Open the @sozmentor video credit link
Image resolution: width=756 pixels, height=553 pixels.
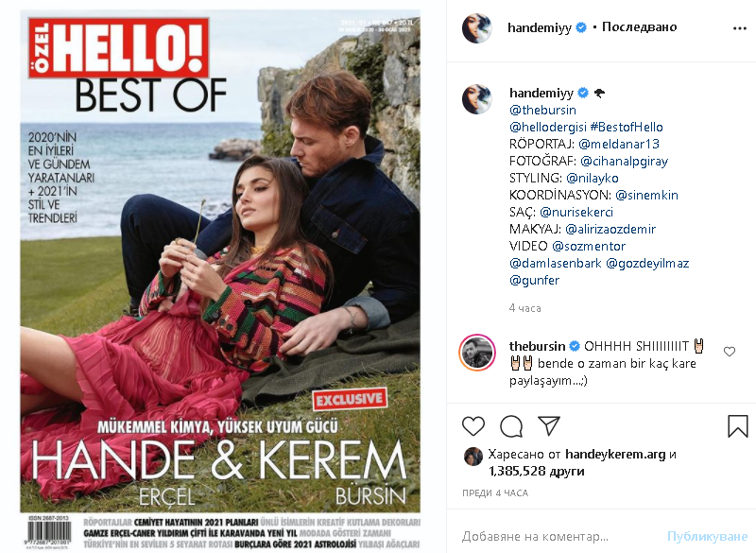point(588,246)
